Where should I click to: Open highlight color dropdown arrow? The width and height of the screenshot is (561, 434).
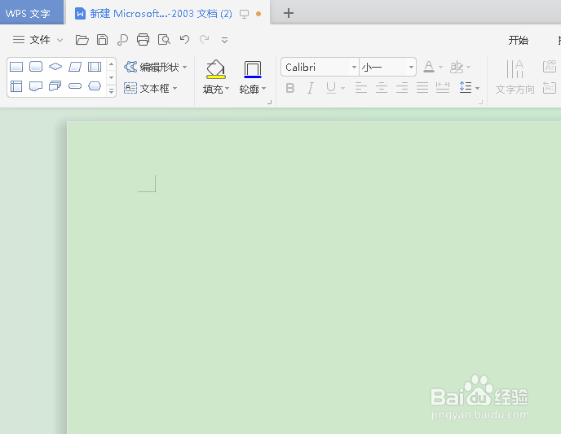point(469,67)
